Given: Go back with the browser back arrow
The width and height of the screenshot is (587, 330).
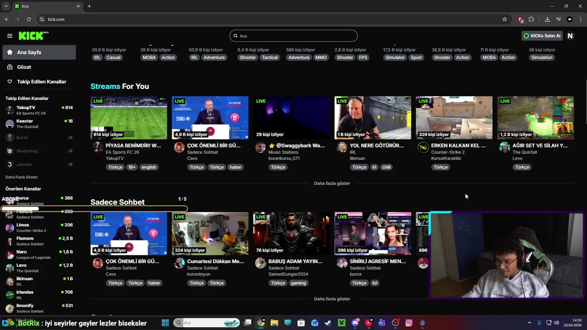Looking at the screenshot, I should [x=6, y=19].
